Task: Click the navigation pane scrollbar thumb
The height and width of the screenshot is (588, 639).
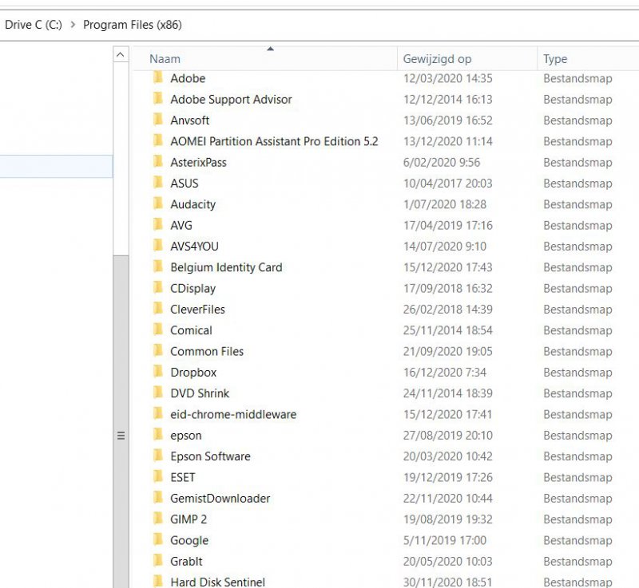Action: [x=121, y=435]
